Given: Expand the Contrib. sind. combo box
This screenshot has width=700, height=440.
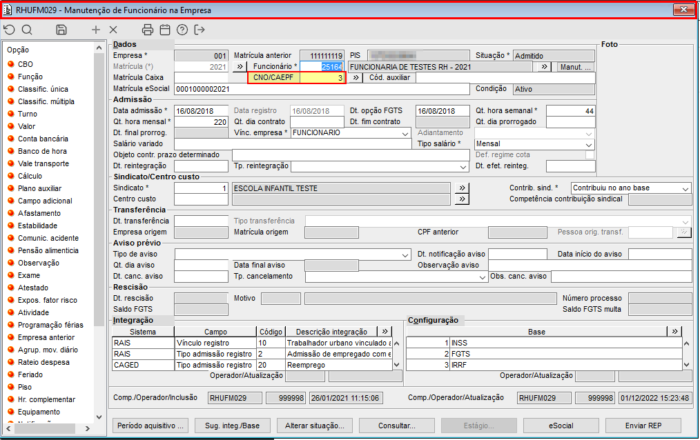Looking at the screenshot, I should tap(685, 188).
